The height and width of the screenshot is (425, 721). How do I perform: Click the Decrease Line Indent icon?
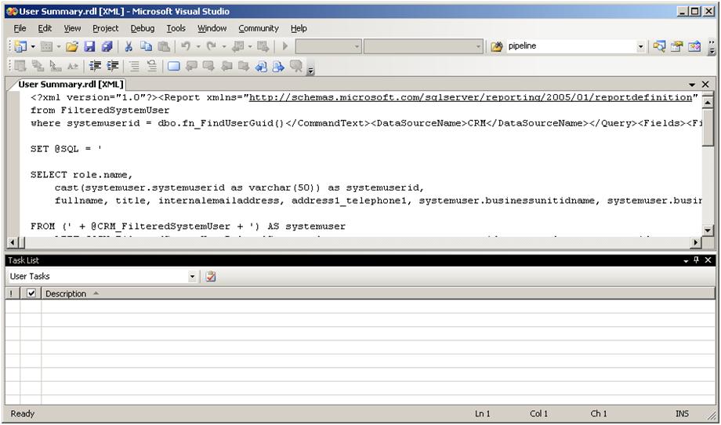(x=95, y=66)
